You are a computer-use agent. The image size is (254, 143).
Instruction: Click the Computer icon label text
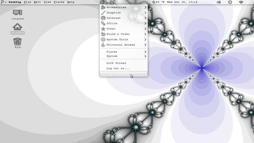click(18, 19)
